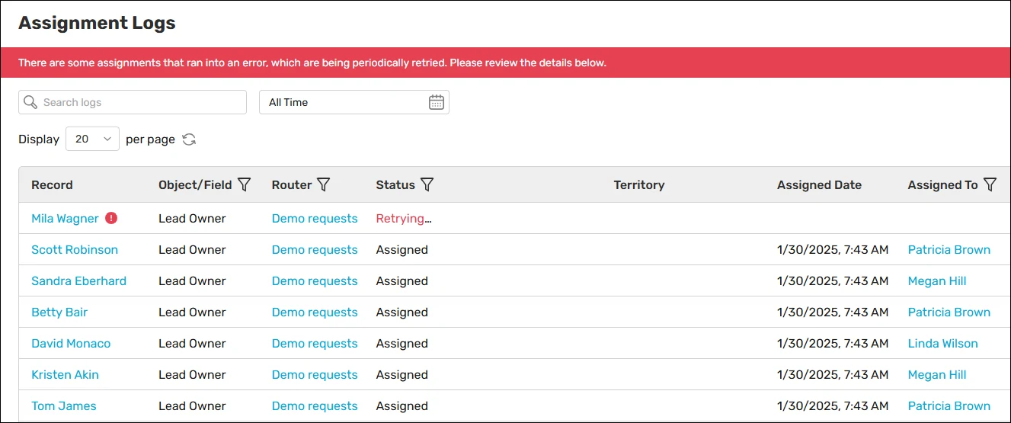Open Demo requests router in Betty Bair row
The width and height of the screenshot is (1011, 423).
pos(315,312)
